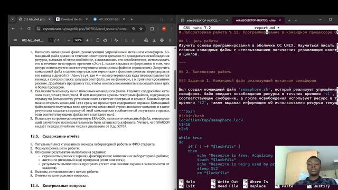Click heading "12.4. Контрольные вопросы" in PDF
The width and height of the screenshot is (338, 190).
tap(58, 185)
